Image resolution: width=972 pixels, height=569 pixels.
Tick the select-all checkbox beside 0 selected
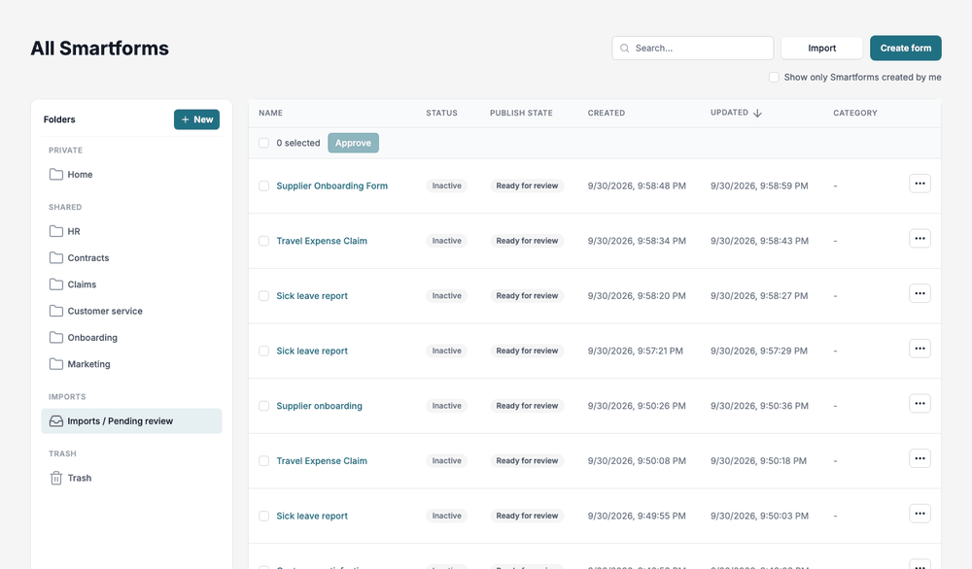(x=264, y=143)
